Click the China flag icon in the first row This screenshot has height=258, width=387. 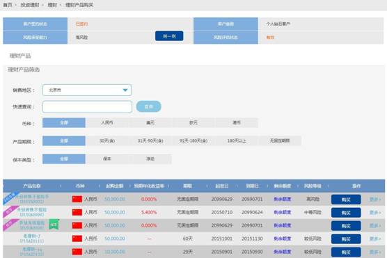pos(77,199)
